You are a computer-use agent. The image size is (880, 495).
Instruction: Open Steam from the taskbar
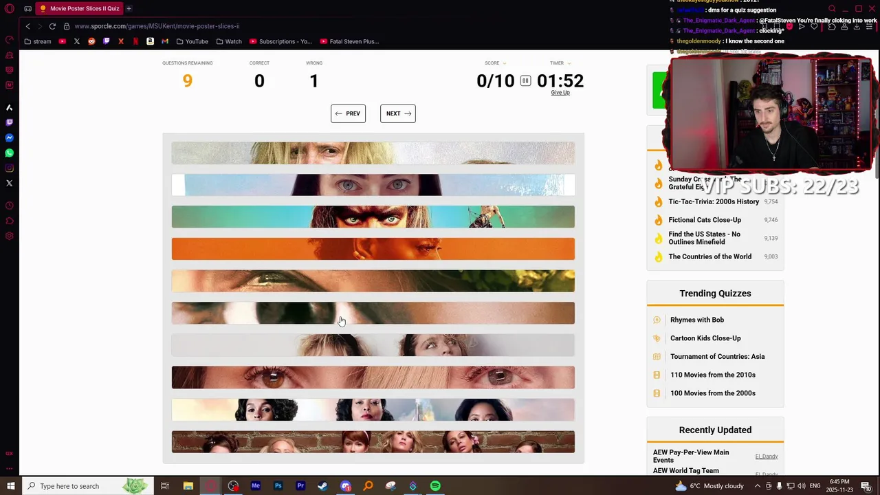(x=322, y=486)
